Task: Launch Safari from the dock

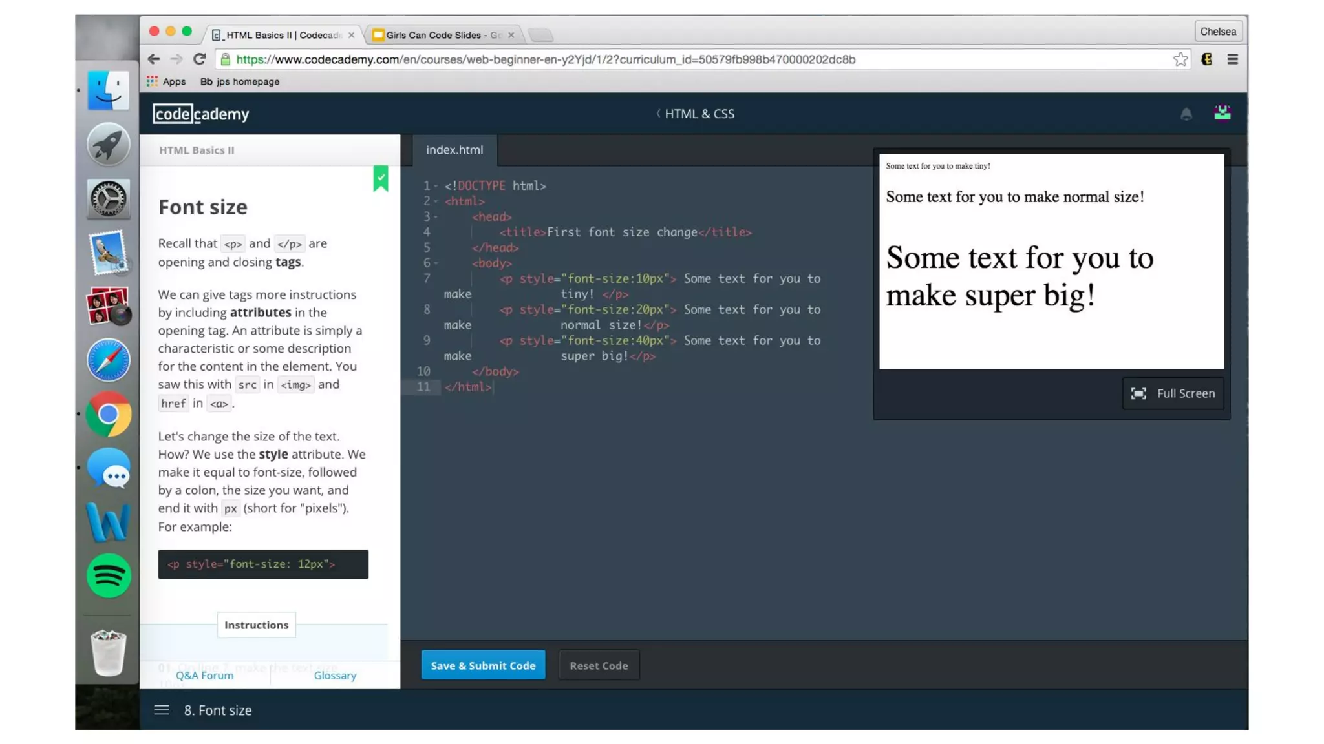Action: pos(108,360)
